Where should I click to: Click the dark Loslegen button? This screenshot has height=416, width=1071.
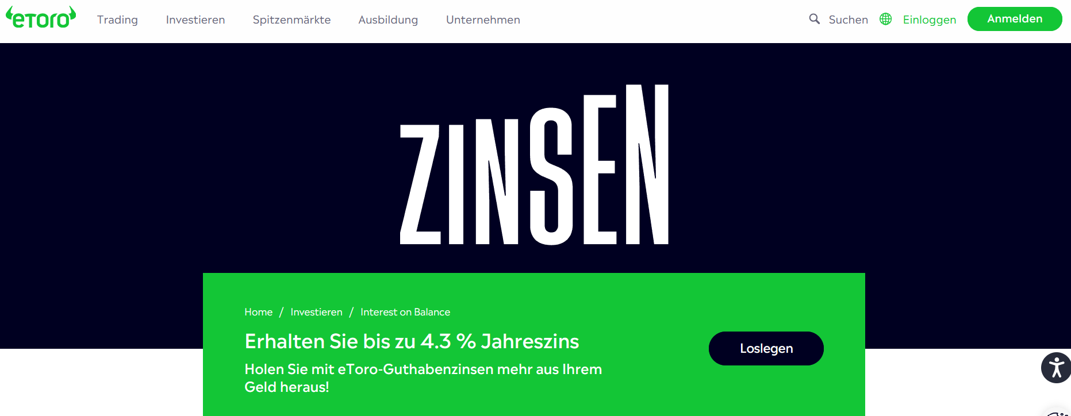[x=766, y=348]
